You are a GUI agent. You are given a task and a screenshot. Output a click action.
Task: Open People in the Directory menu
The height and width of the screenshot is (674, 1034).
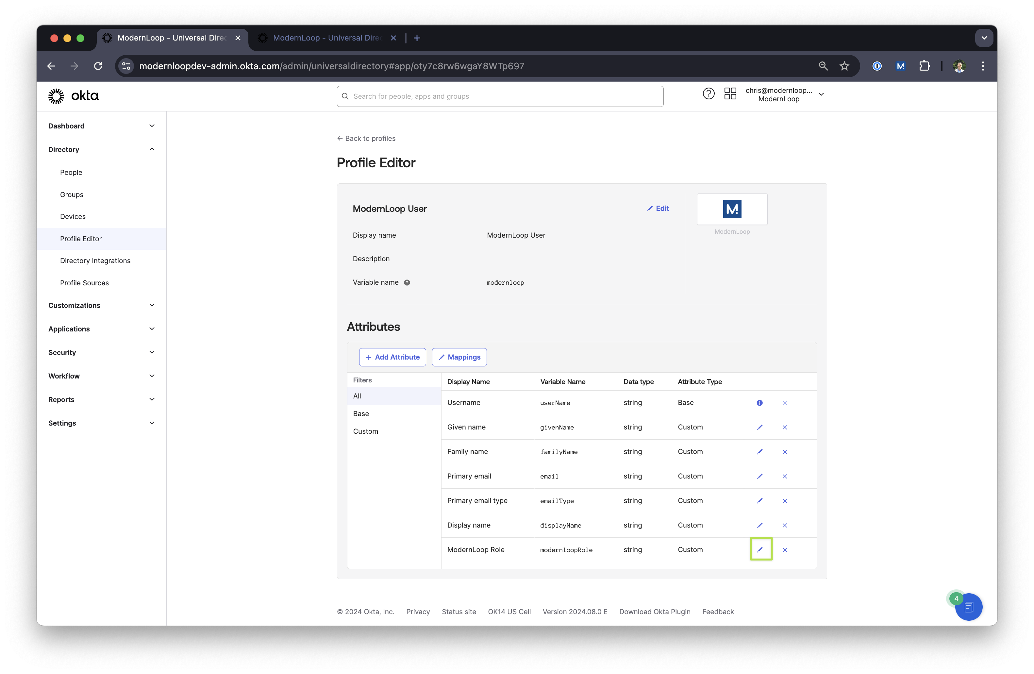tap(71, 173)
